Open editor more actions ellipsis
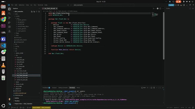Image resolution: width=195 pixels, height=109 pixels. coord(163,8)
